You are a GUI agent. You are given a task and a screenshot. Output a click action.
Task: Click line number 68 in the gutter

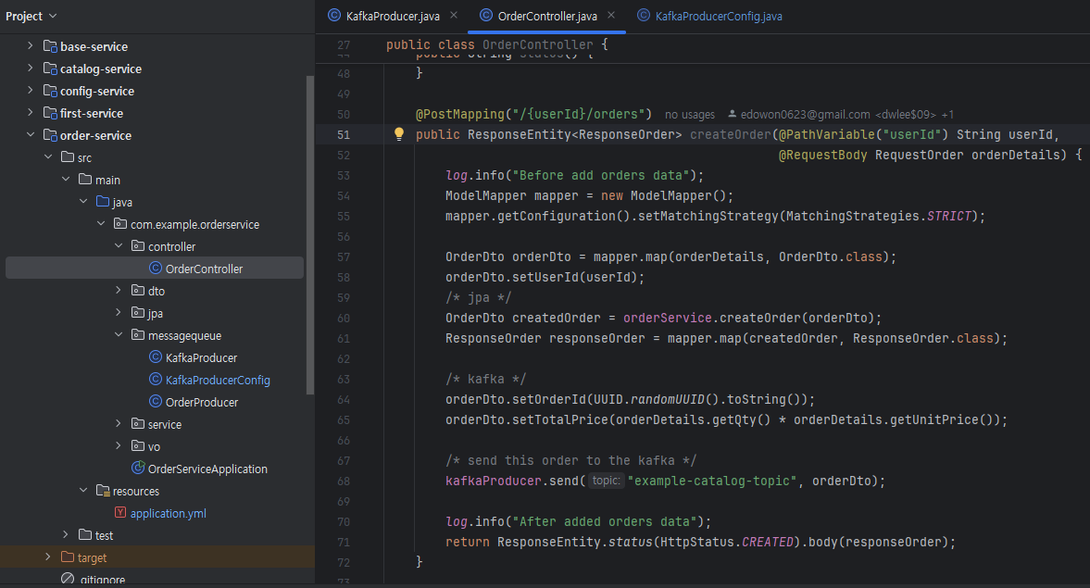pos(344,481)
